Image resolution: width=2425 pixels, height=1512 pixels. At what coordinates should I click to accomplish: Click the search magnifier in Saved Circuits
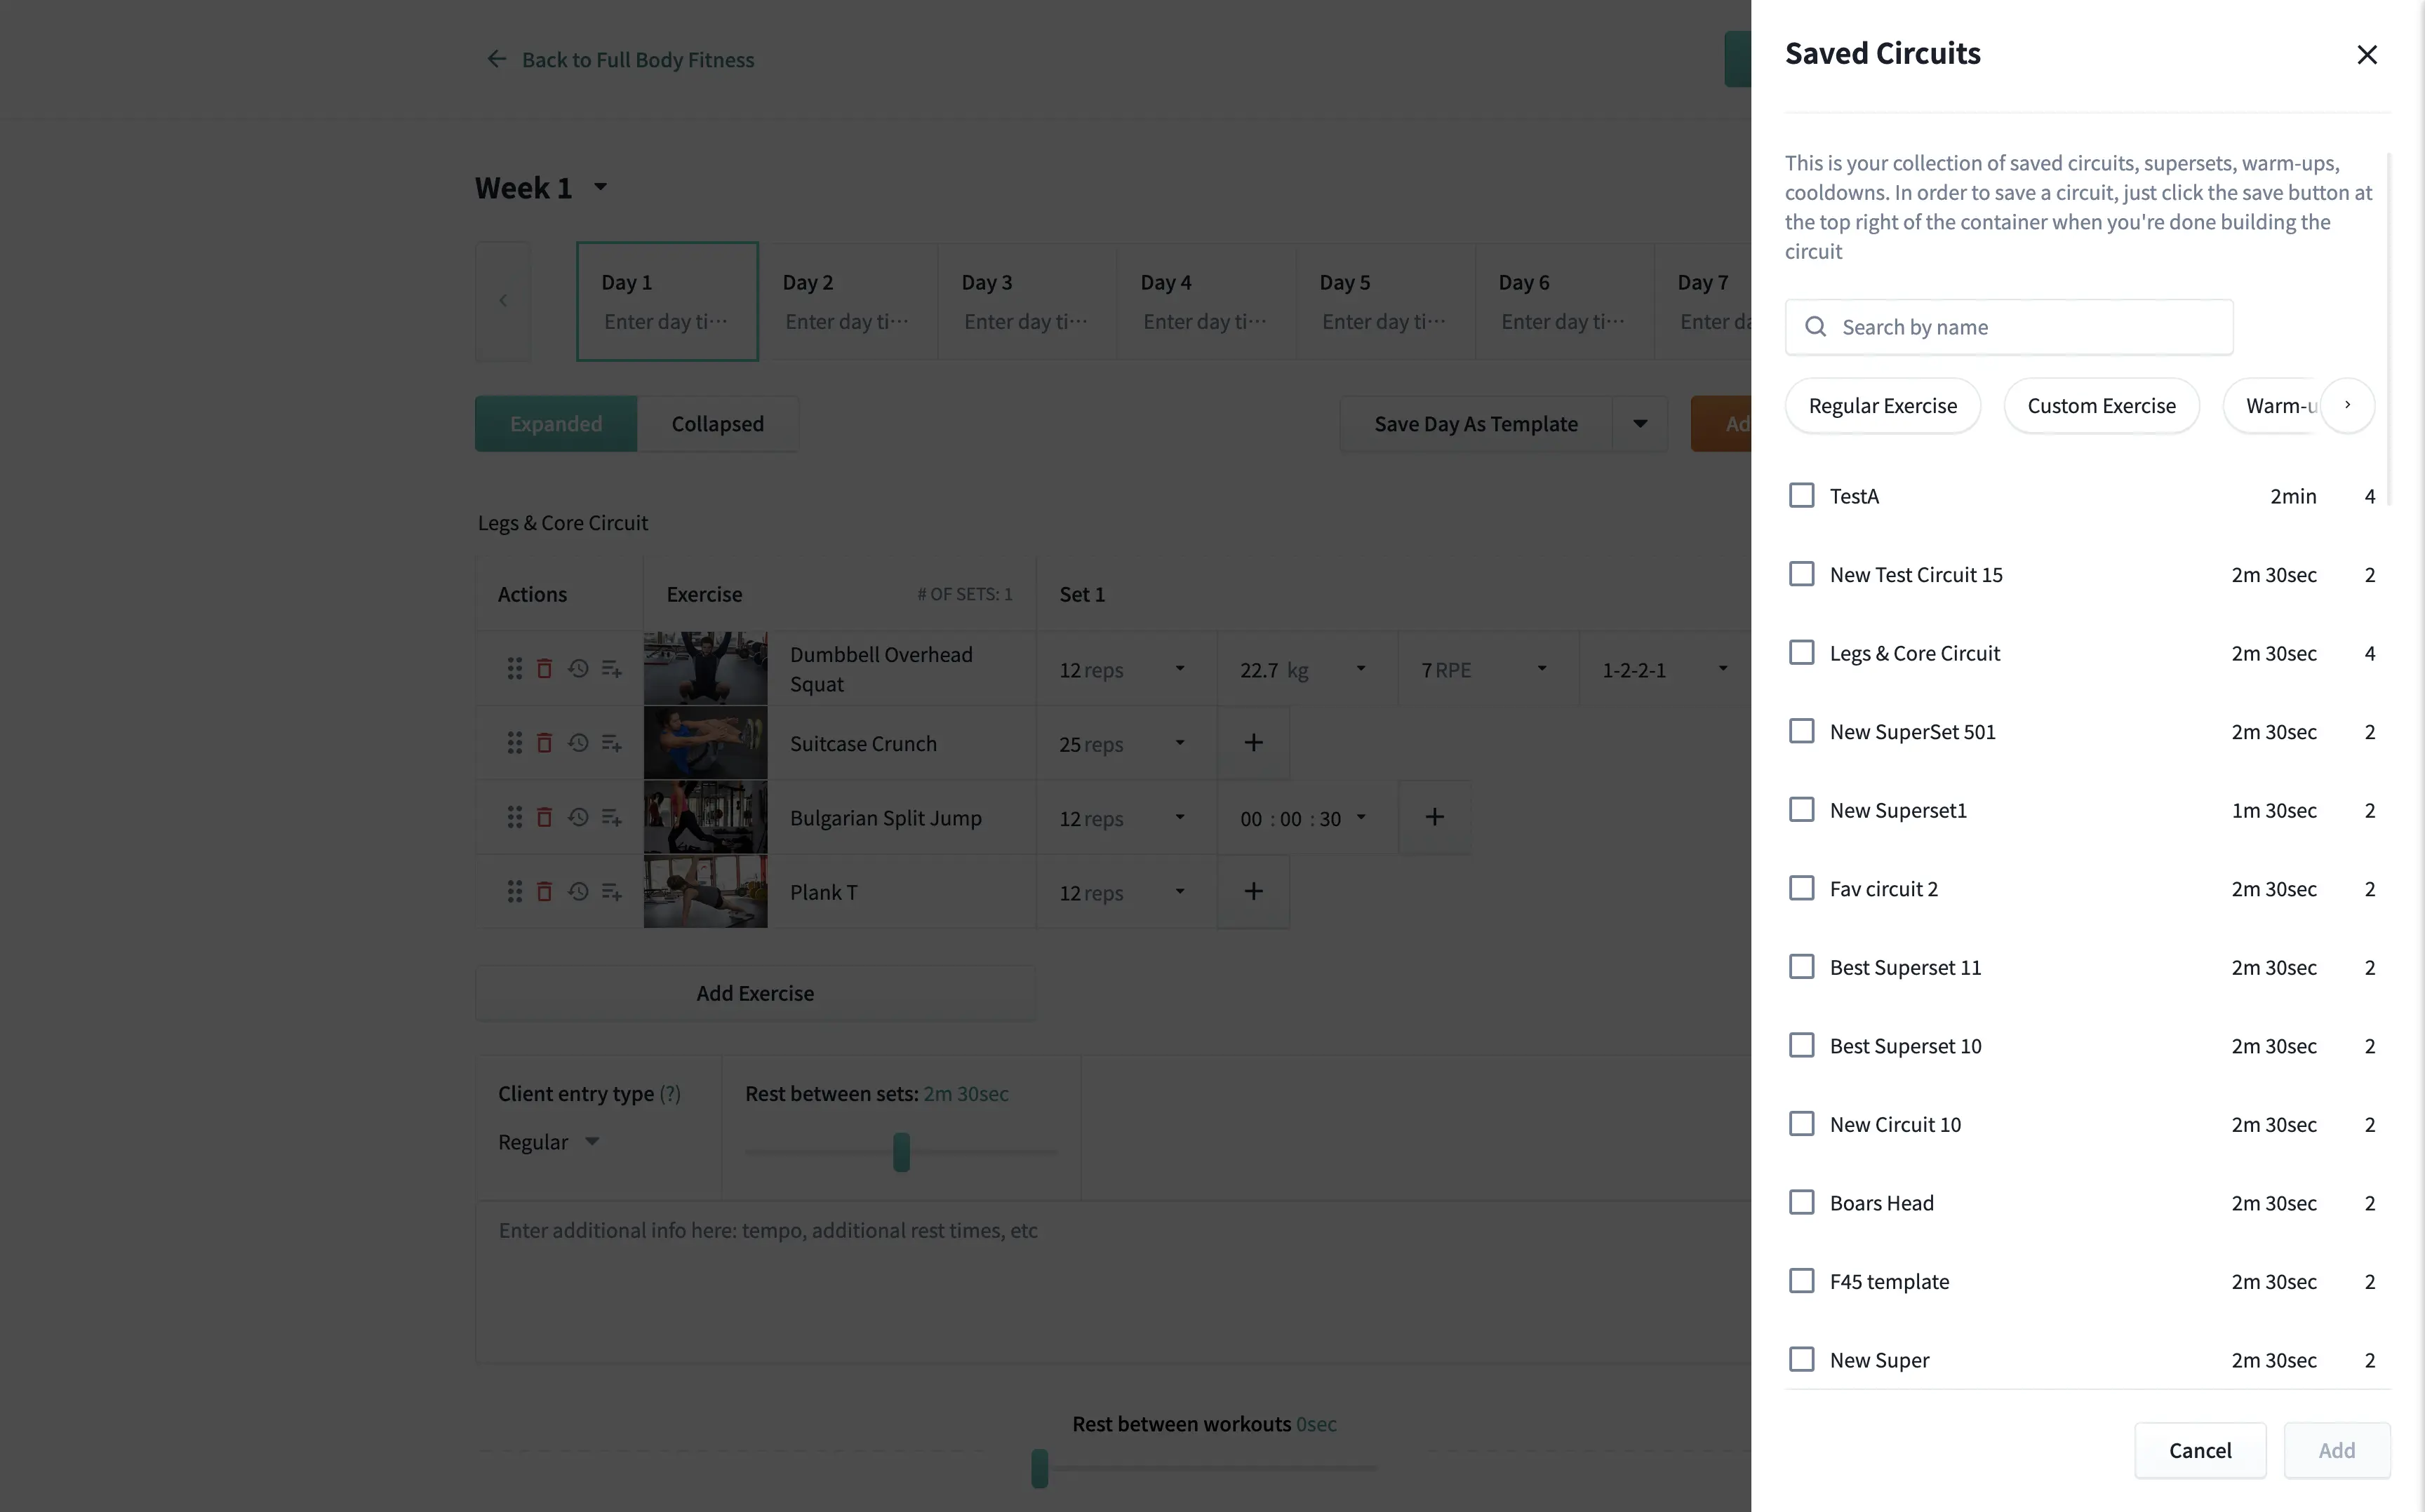click(x=1815, y=327)
